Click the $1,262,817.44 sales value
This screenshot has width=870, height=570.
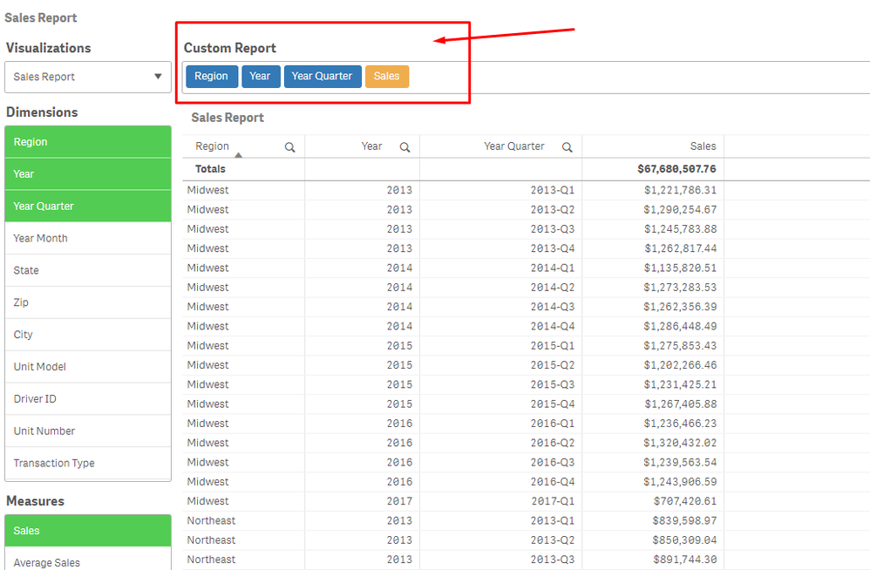[x=680, y=248]
